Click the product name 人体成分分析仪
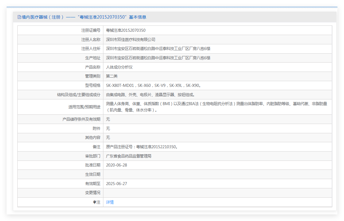Image resolution: width=344 pixels, height=221 pixels. (x=119, y=67)
